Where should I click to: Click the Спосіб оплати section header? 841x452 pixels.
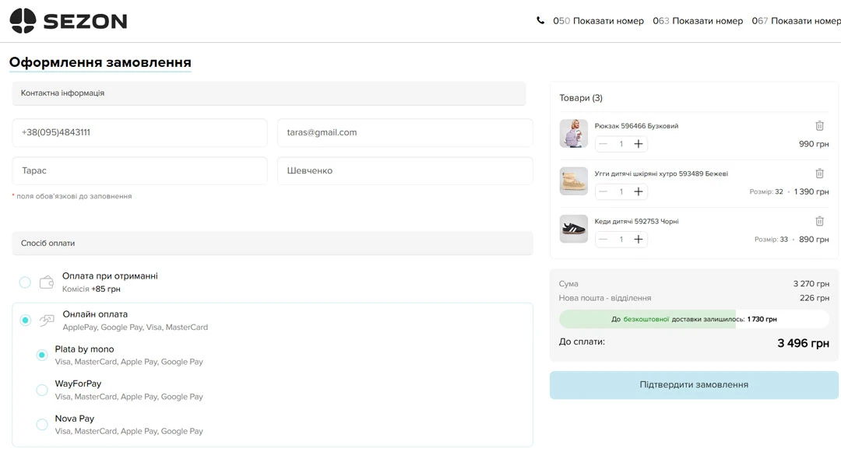[x=273, y=244]
